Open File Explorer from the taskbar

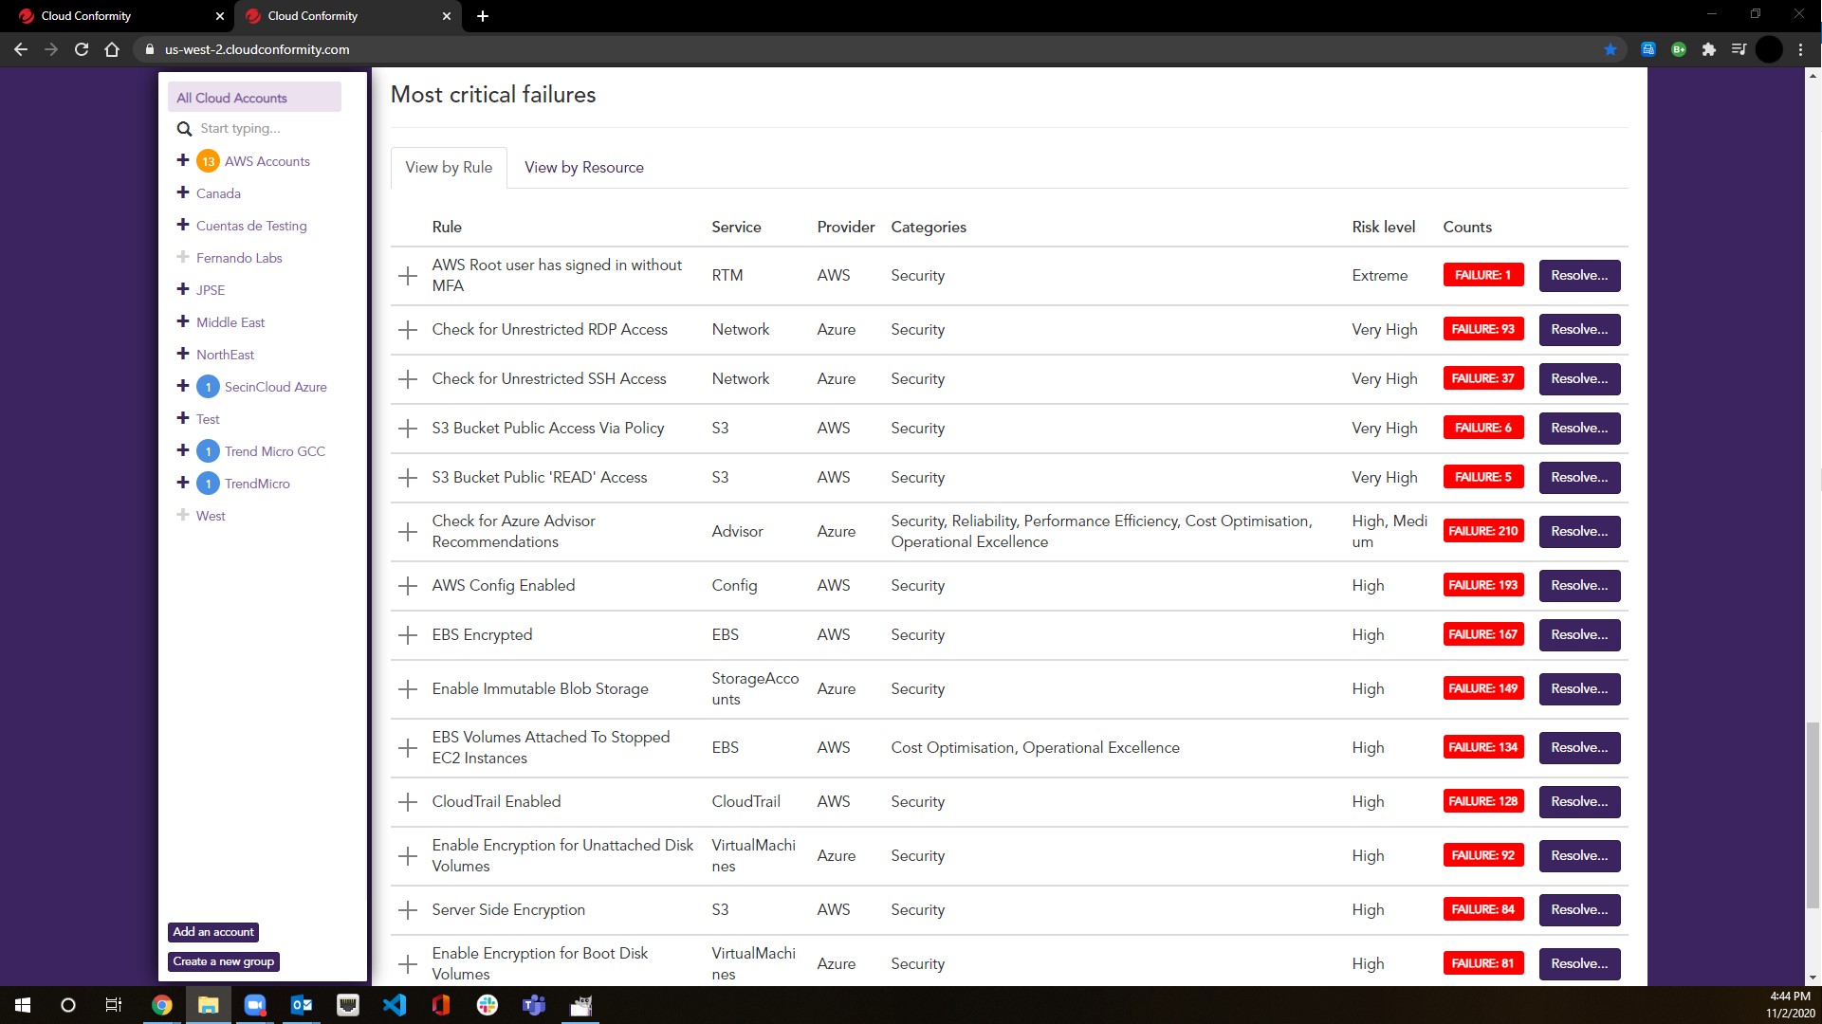(x=209, y=1005)
